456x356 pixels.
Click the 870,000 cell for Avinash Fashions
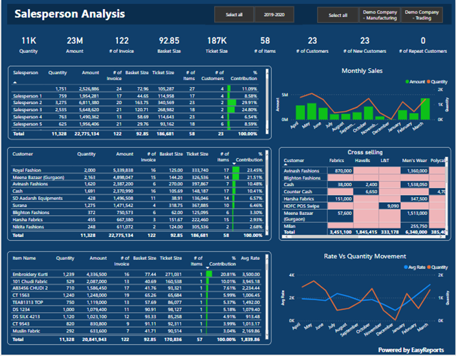tap(340, 171)
